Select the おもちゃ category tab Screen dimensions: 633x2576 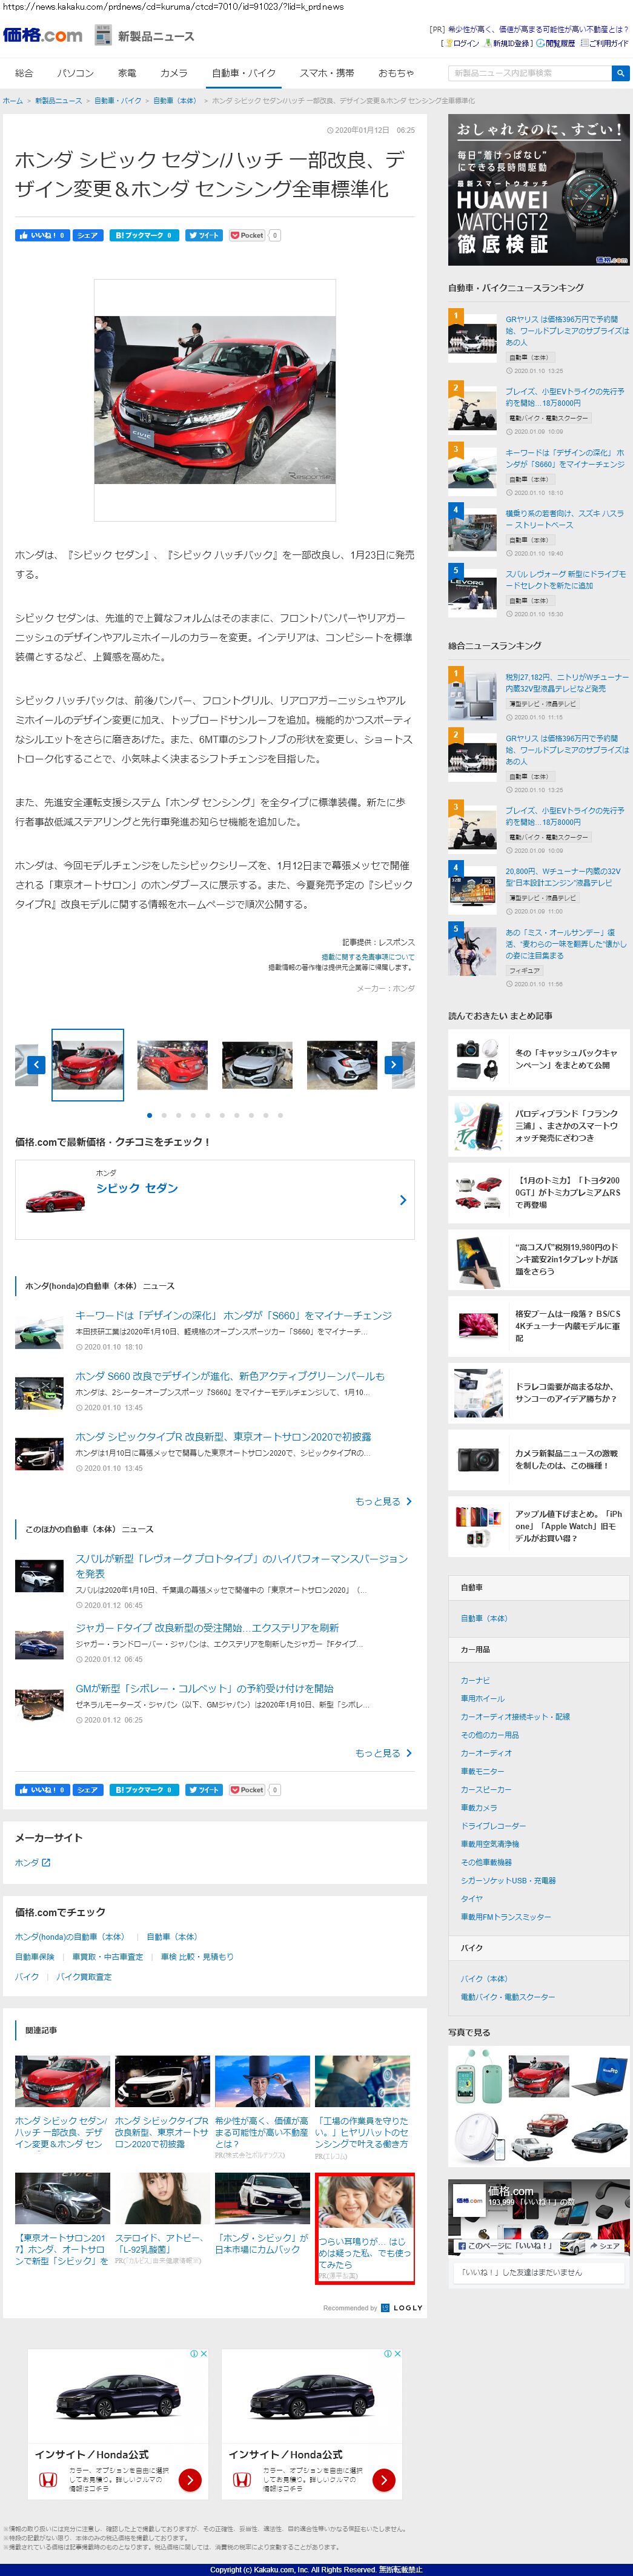[x=396, y=73]
